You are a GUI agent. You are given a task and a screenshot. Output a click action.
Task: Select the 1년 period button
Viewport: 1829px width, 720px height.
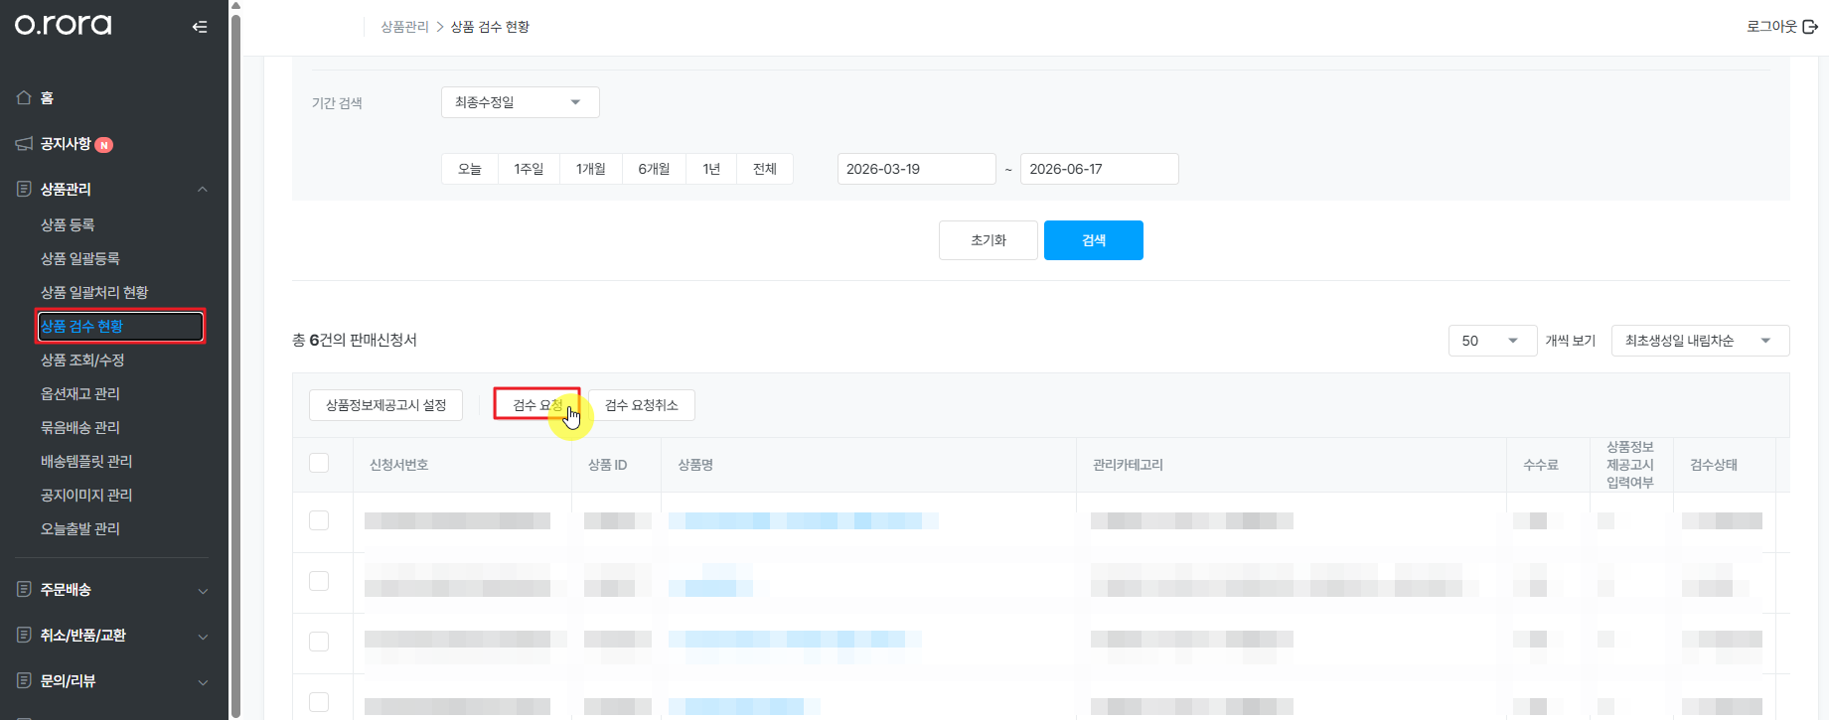tap(711, 169)
